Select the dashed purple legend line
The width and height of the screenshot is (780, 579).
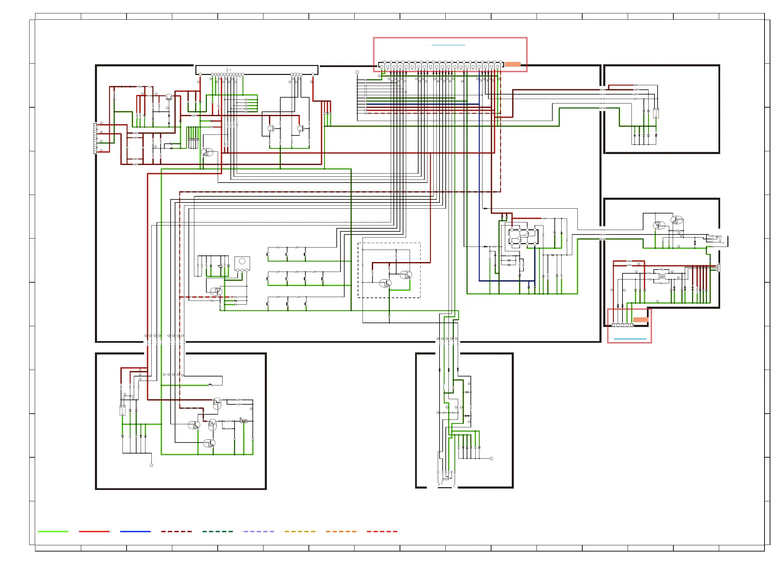[x=258, y=531]
